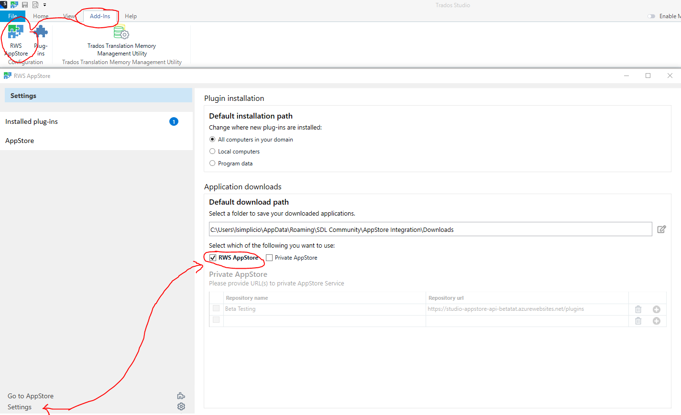The height and width of the screenshot is (415, 681).
Task: Click the puzzle-piece icon beside Go to AppStore
Action: tap(181, 395)
